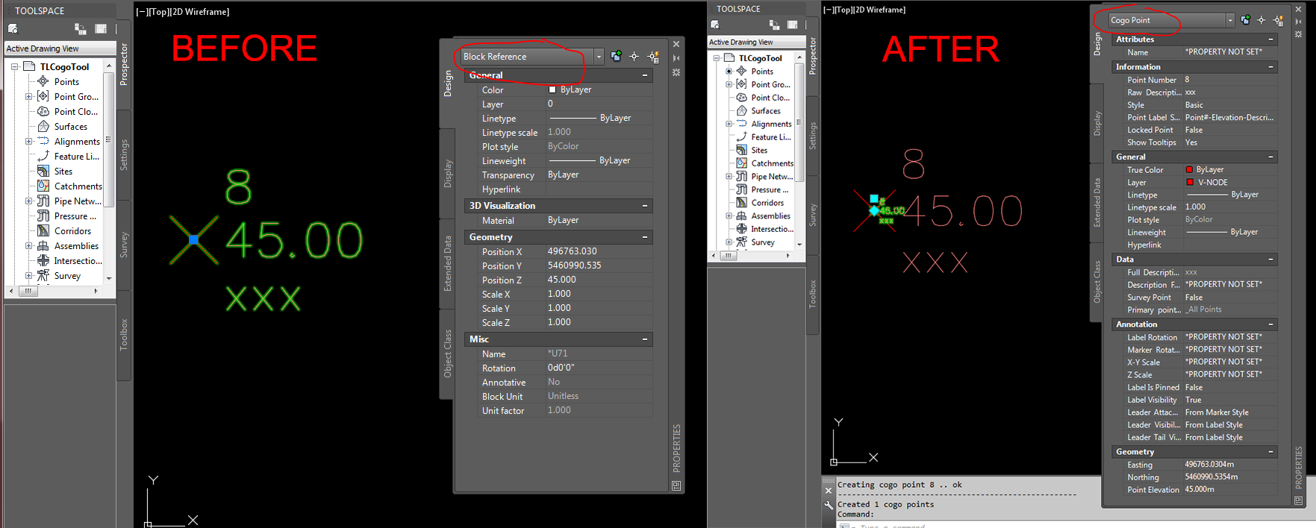Open the Block Reference object type dropdown
The width and height of the screenshot is (1316, 528).
[x=599, y=57]
